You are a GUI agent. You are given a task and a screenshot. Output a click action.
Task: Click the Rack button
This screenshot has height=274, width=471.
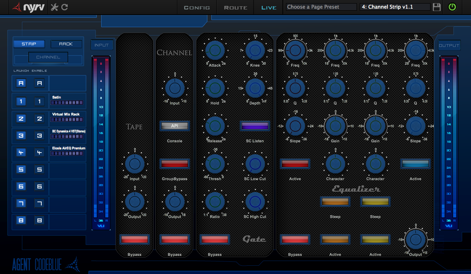coord(66,44)
